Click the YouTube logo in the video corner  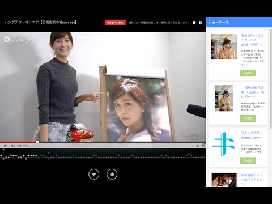pos(193,137)
